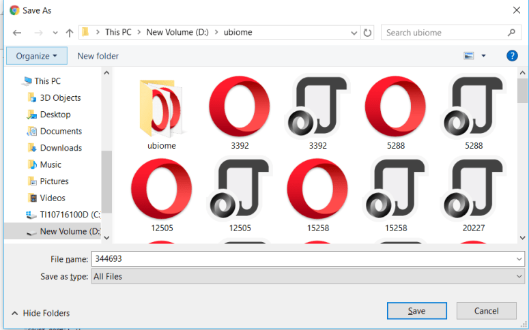Viewport: 529px width, 330px height.
Task: Select Downloads in the navigation tree
Action: (61, 148)
